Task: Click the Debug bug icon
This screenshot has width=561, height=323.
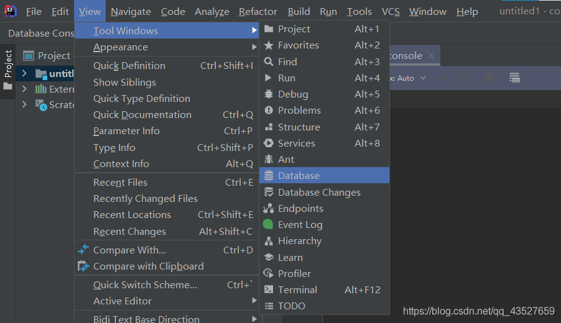Action: click(x=269, y=94)
